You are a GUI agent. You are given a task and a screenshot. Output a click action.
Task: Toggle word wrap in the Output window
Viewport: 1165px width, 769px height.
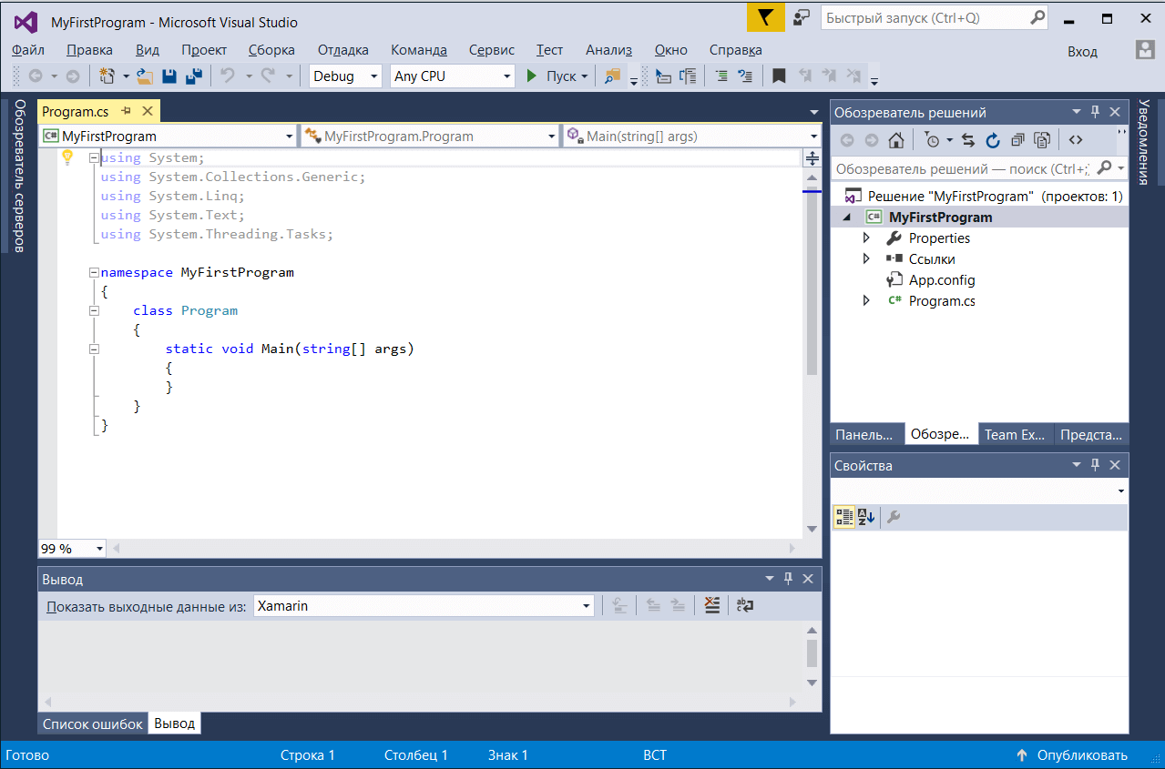[745, 605]
